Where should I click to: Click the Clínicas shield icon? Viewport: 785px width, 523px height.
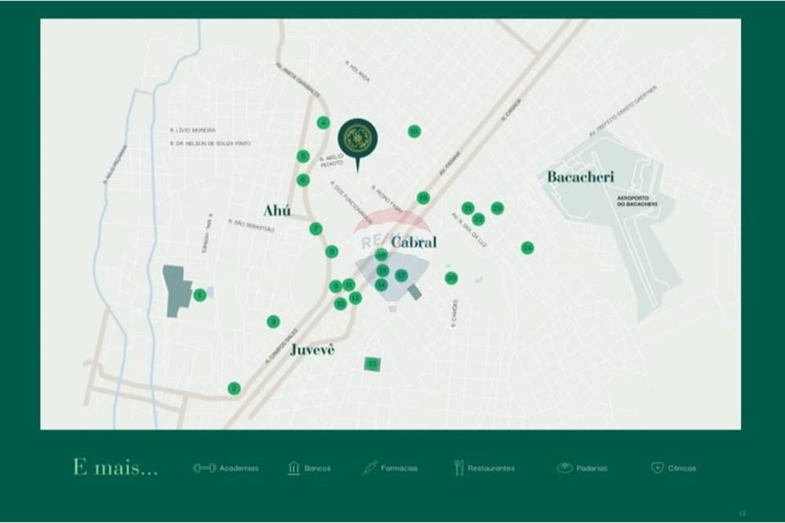click(657, 468)
